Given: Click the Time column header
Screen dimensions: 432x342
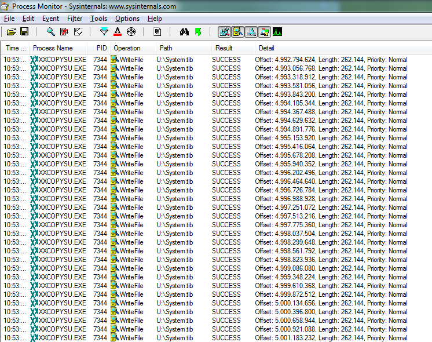Looking at the screenshot, I should coord(16,48).
